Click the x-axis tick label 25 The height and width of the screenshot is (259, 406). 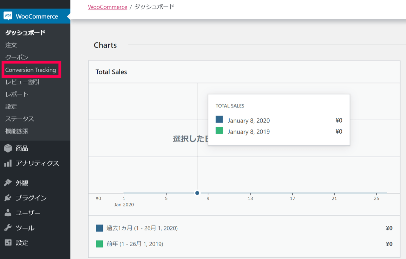click(x=377, y=199)
